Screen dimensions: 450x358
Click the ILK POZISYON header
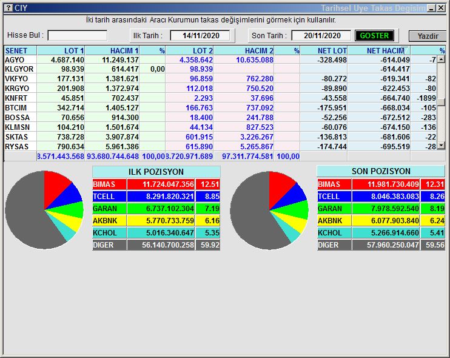[156, 172]
